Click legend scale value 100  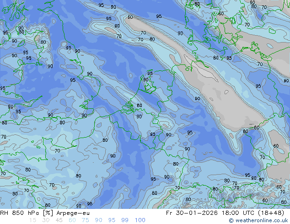pos(140,220)
